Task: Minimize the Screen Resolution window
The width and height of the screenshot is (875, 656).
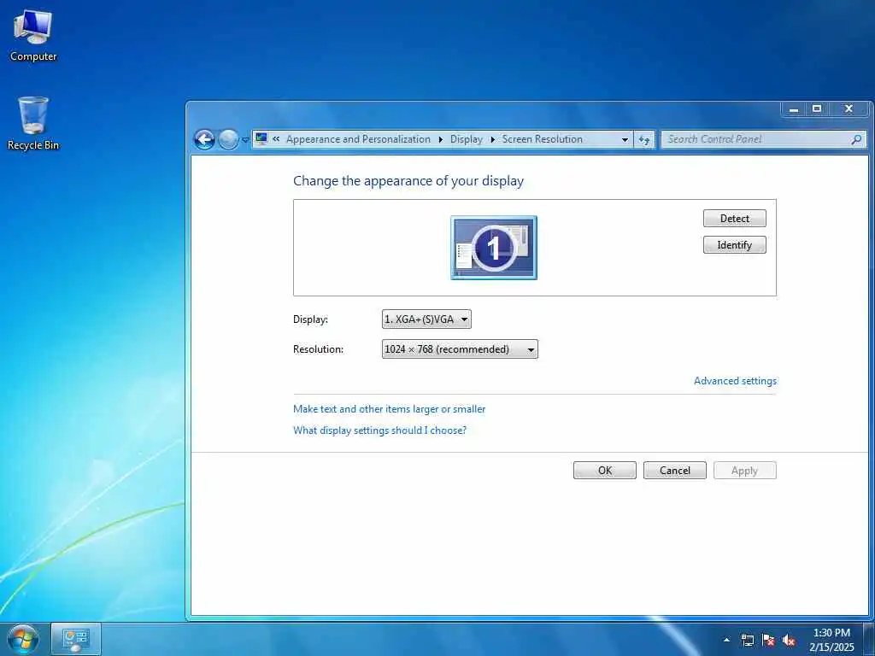Action: coord(793,108)
